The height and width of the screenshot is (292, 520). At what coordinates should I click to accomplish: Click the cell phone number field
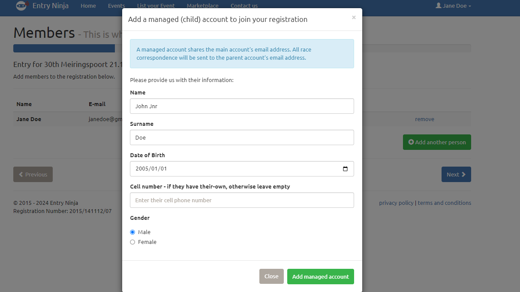242,200
